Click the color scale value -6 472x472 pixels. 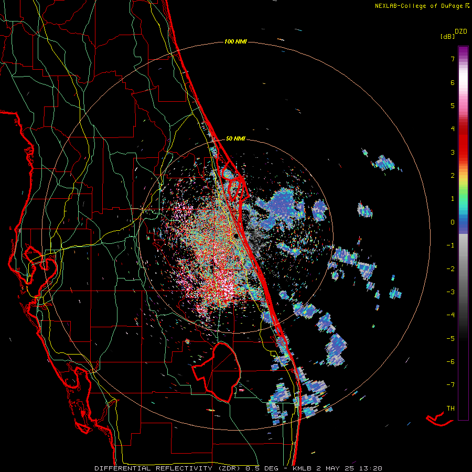[450, 362]
